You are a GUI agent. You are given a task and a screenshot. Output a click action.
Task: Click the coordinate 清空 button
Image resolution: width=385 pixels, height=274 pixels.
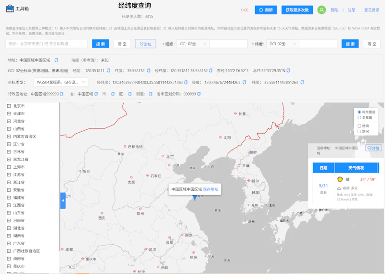coord(372,44)
